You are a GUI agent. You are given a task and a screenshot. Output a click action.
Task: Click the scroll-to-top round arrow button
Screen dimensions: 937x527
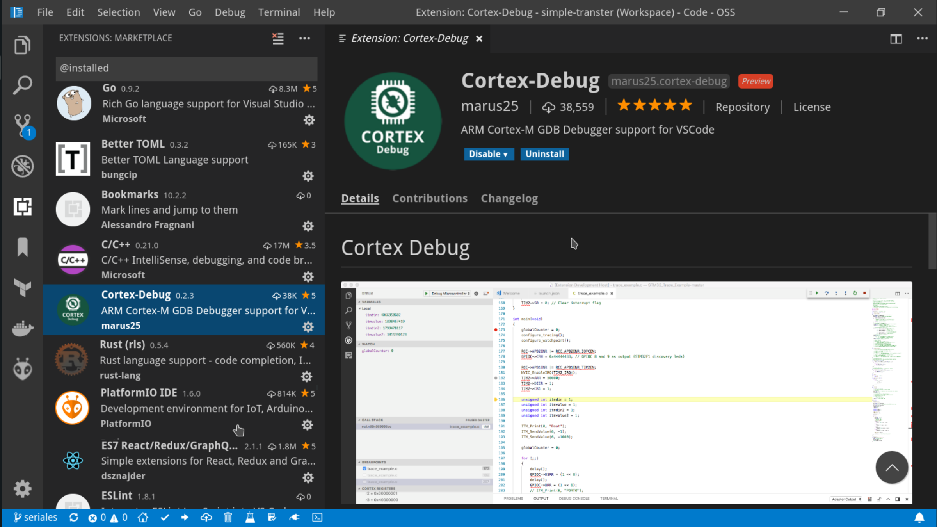tap(891, 467)
